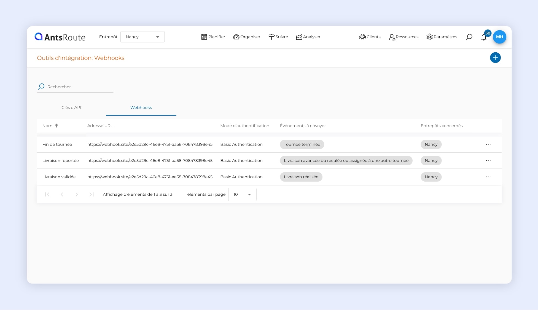The width and height of the screenshot is (538, 310).
Task: Open the Planifier menu
Action: point(213,37)
